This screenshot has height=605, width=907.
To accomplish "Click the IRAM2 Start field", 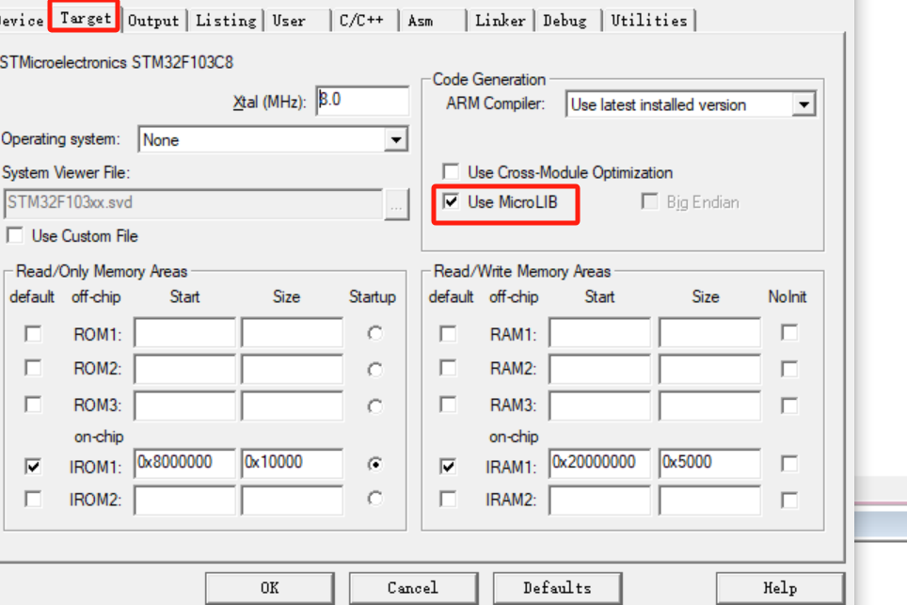I will (600, 500).
